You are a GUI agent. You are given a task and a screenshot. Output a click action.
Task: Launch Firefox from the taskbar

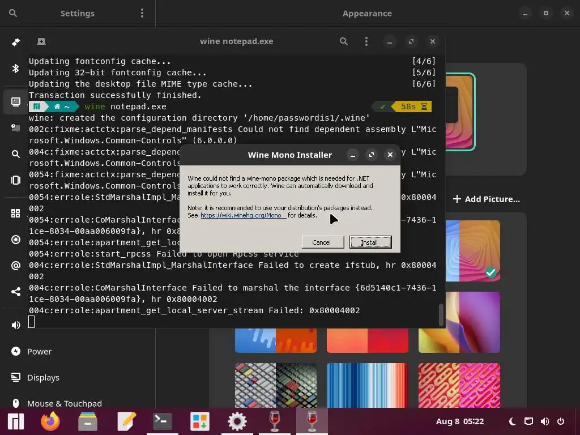coord(50,421)
